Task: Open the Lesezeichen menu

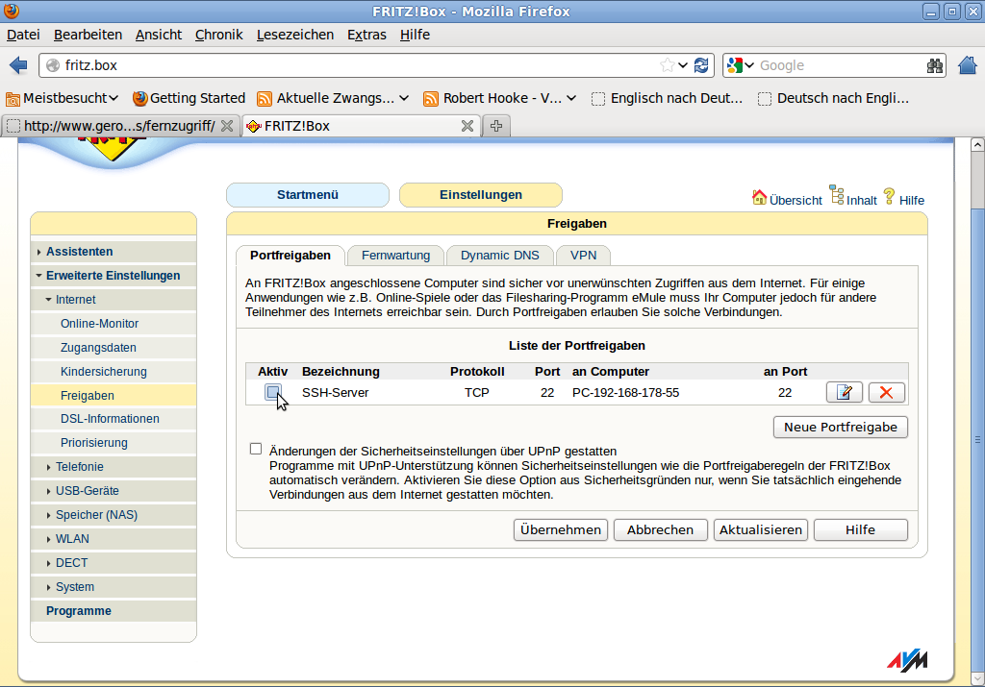Action: (294, 35)
